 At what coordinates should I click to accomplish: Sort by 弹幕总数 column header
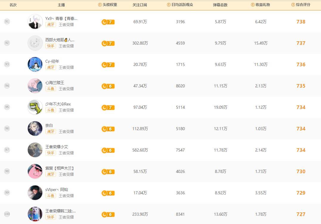point(220,5)
